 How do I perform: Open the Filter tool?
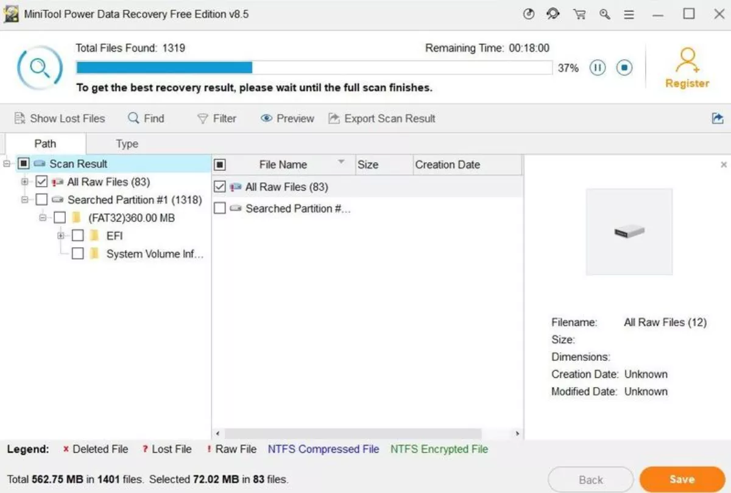tap(217, 119)
